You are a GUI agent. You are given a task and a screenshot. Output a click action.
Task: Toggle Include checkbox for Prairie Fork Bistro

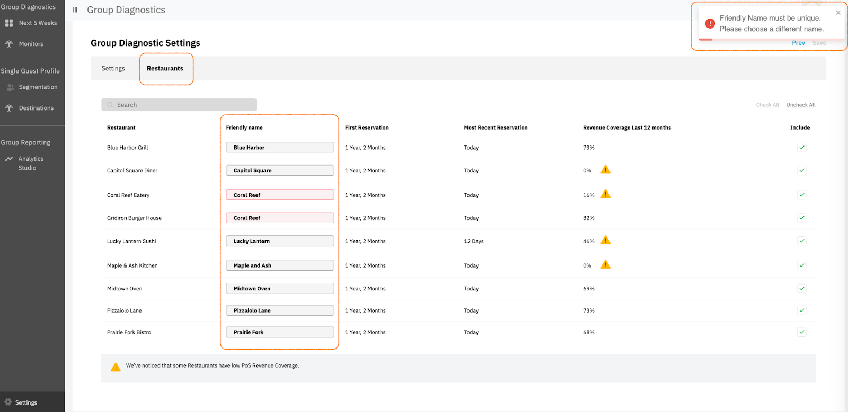click(801, 332)
